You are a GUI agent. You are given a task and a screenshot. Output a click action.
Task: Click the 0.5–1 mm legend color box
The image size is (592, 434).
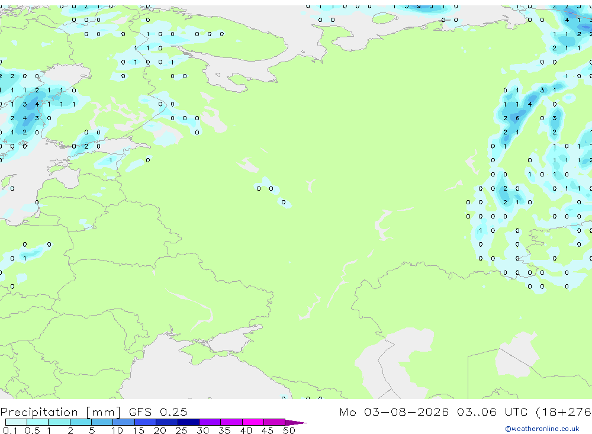point(37,422)
